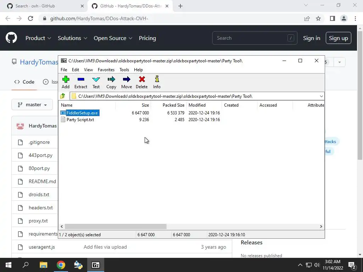The height and width of the screenshot is (272, 363).
Task: Open the useragent.js file link
Action: point(42,247)
